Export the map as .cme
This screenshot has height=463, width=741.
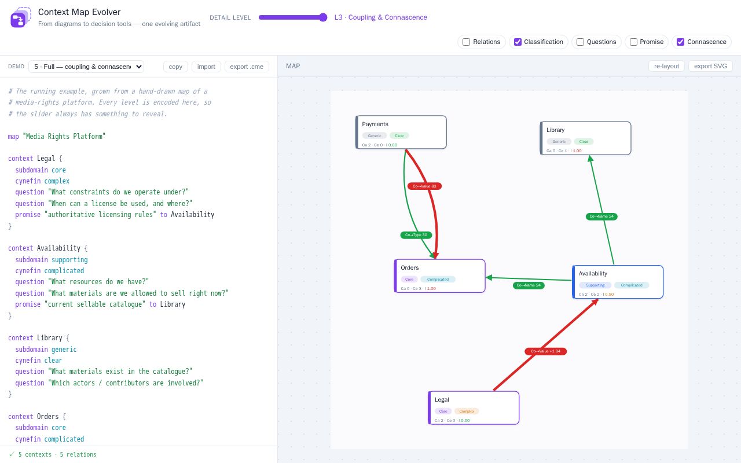point(247,67)
